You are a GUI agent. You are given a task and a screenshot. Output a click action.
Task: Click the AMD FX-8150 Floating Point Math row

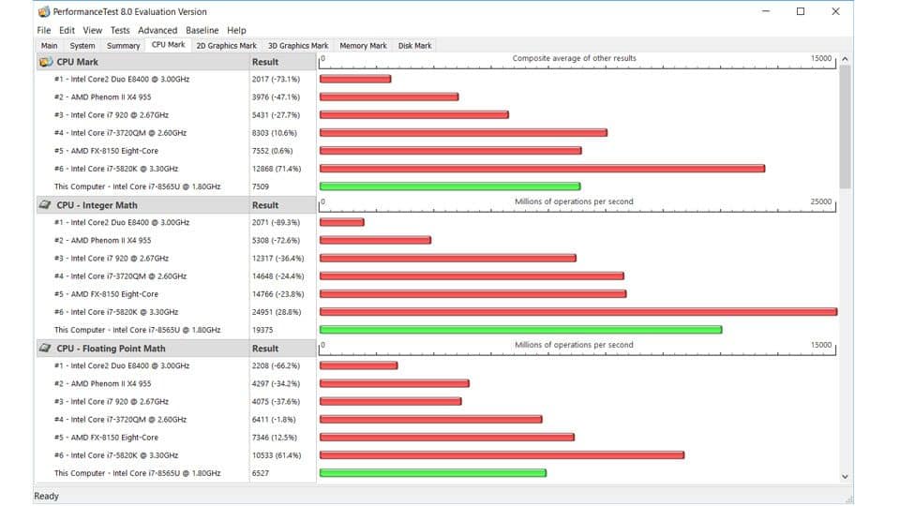pos(106,438)
